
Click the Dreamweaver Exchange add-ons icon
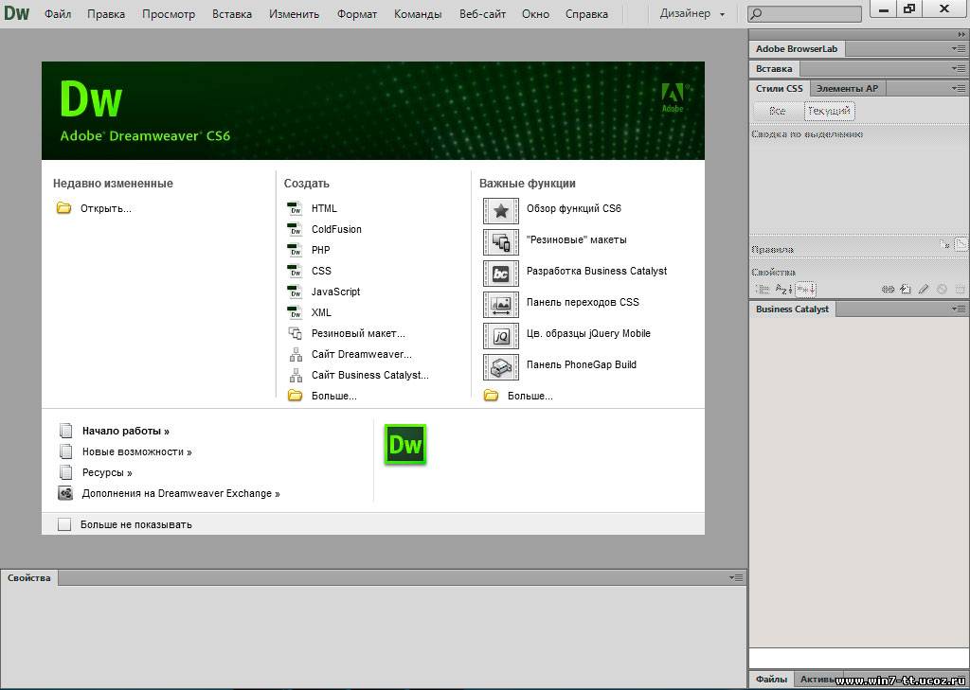[x=65, y=493]
